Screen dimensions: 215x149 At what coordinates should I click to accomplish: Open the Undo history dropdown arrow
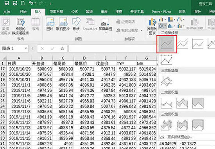coord(35,3)
